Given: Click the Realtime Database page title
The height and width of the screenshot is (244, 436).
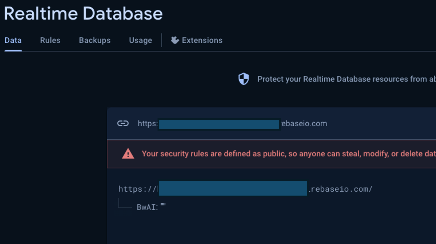Looking at the screenshot, I should coord(83,14).
